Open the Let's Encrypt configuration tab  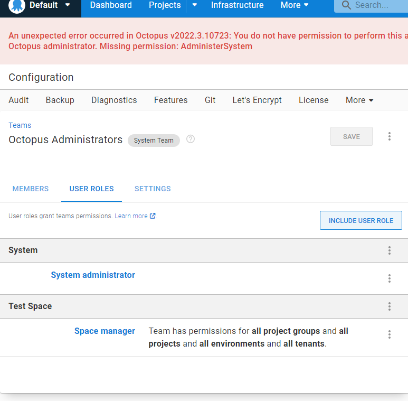[257, 100]
